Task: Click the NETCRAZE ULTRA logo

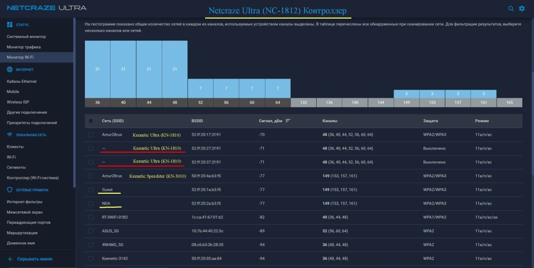Action: pyautogui.click(x=46, y=7)
